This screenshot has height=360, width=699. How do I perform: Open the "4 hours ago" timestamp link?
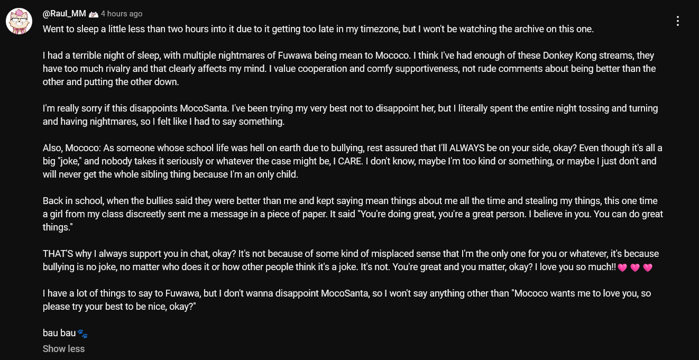[x=122, y=14]
